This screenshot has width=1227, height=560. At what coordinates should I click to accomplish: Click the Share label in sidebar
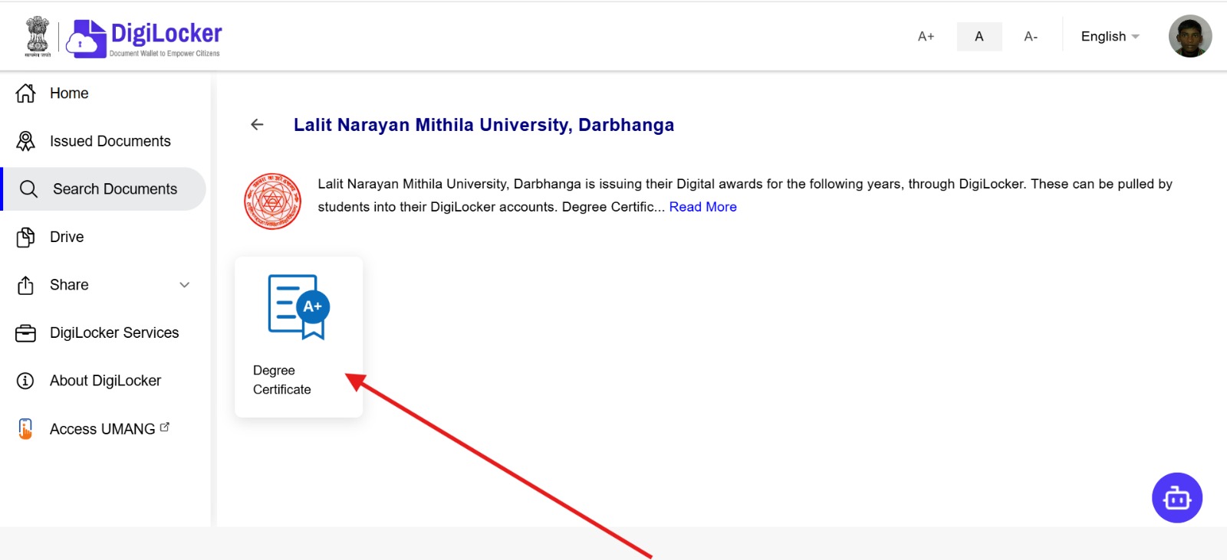pyautogui.click(x=69, y=285)
